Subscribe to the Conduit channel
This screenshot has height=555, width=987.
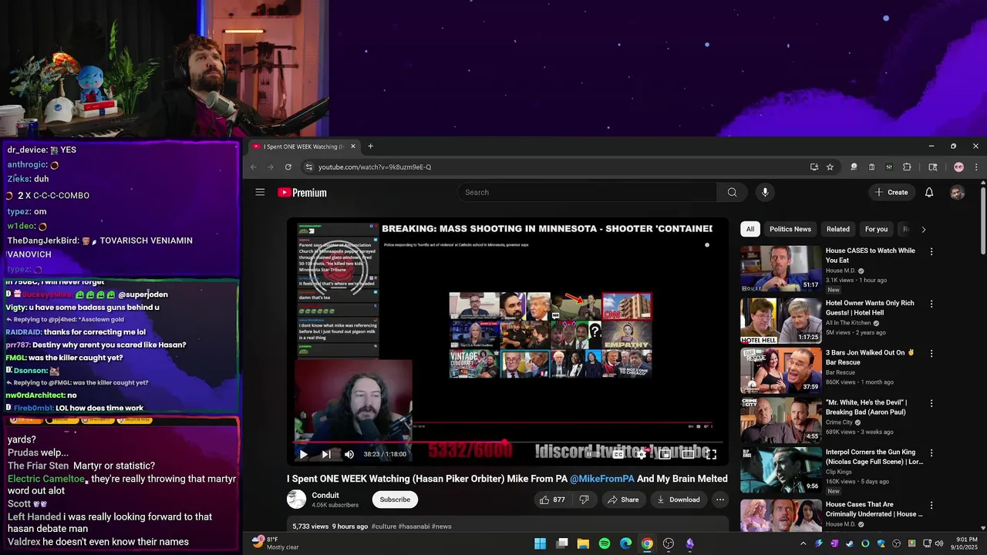click(x=395, y=499)
